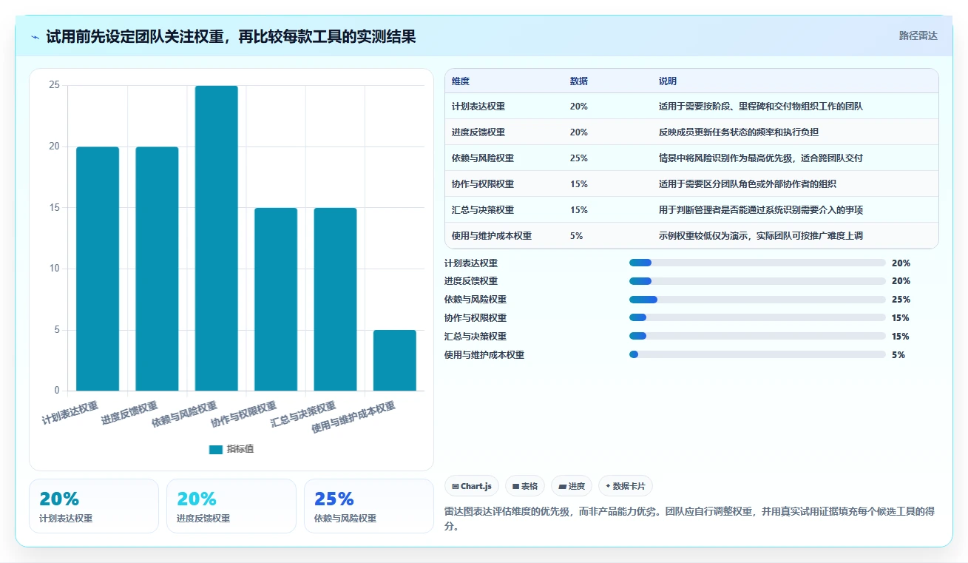Toggle the 指标值 legend swatch
The image size is (968, 563).
coord(216,449)
